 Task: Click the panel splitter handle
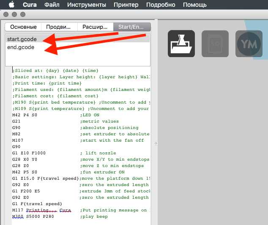156,143
